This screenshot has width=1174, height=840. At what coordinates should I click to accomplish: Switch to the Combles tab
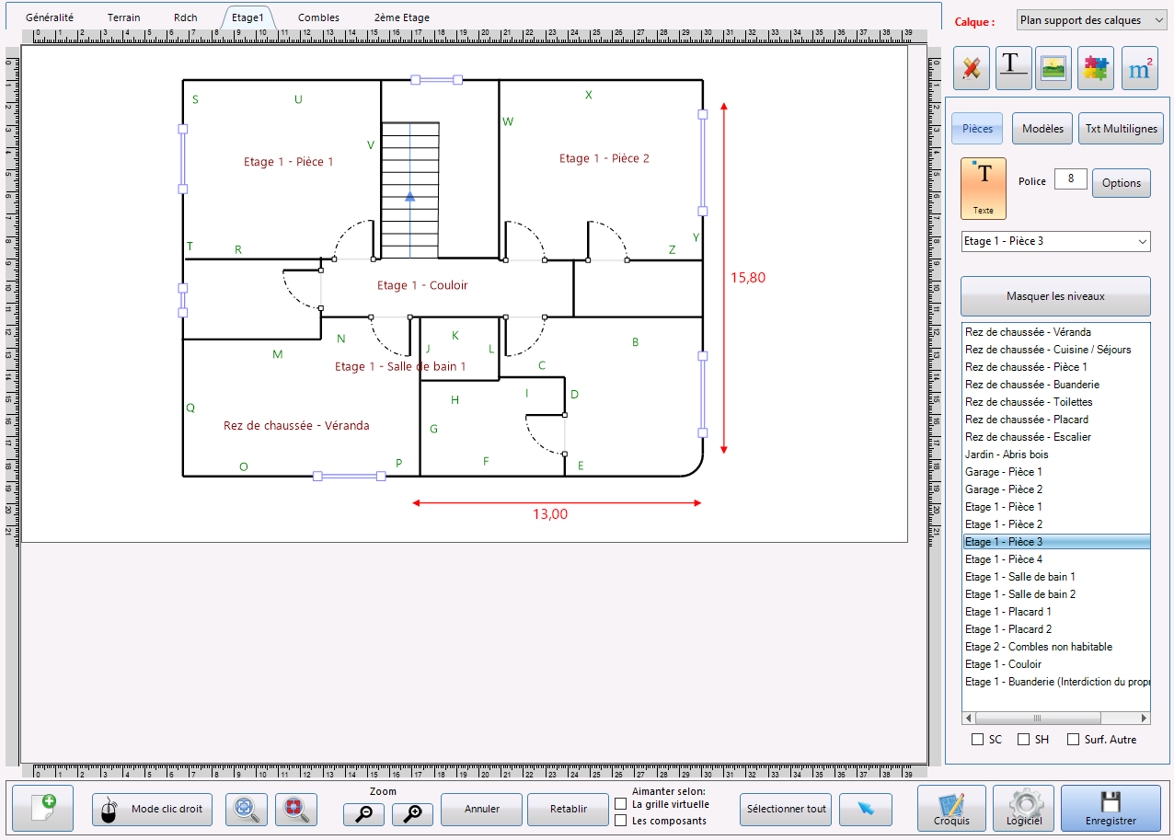(x=318, y=17)
